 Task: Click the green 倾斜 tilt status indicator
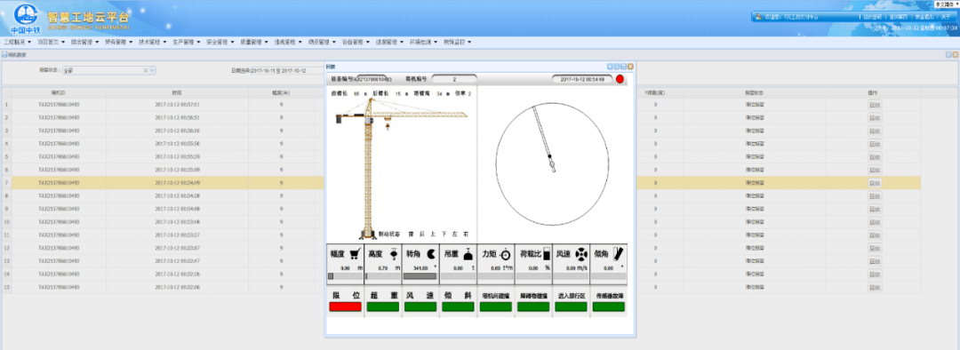point(458,306)
